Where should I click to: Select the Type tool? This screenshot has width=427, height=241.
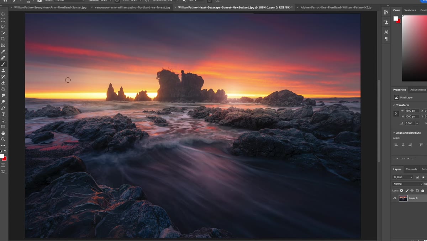(x=3, y=114)
